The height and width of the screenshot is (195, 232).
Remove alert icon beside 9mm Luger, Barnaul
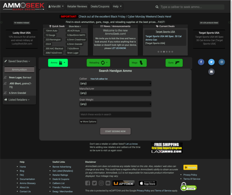pos(5,77)
